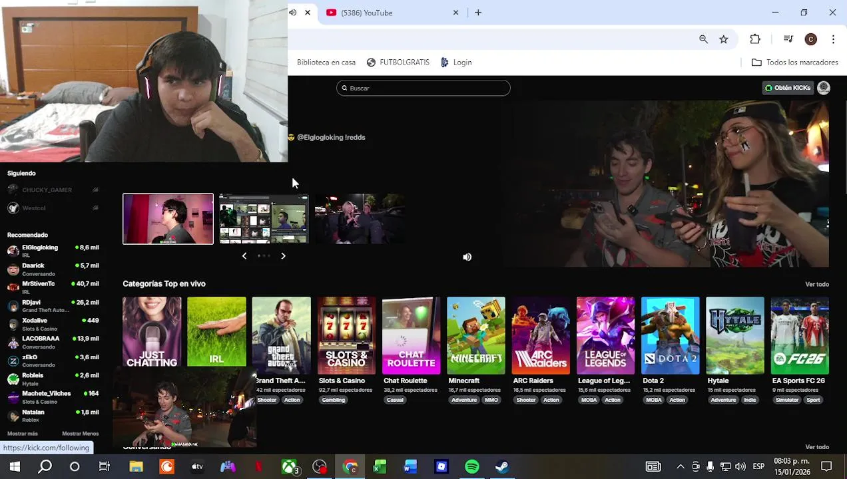
Task: Go to the next carousel stream arrow
Action: click(283, 255)
